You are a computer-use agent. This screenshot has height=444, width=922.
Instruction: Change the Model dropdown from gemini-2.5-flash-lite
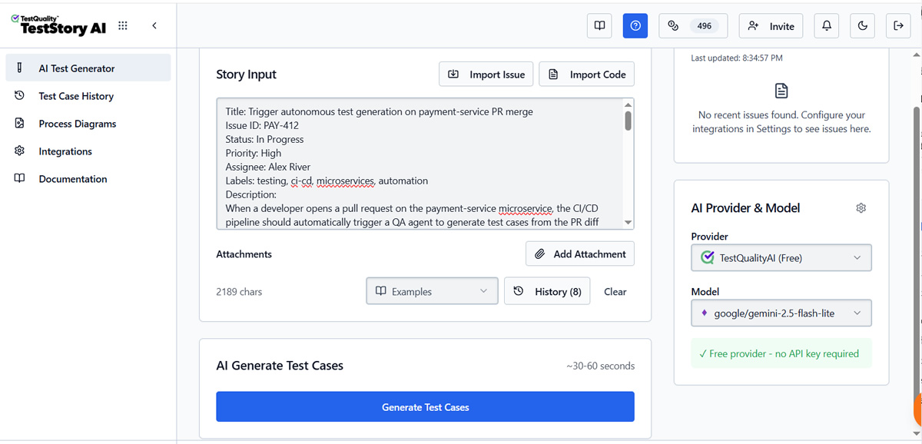click(x=781, y=313)
